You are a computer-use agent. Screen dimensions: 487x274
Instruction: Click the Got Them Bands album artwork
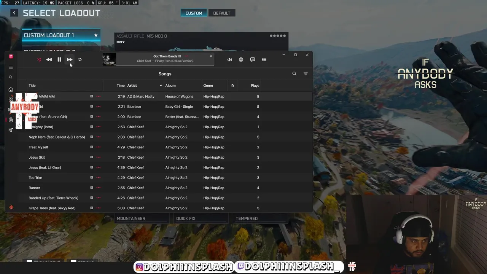point(109,59)
